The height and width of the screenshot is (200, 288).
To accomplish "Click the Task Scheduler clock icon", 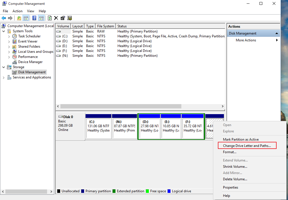I will (15, 36).
